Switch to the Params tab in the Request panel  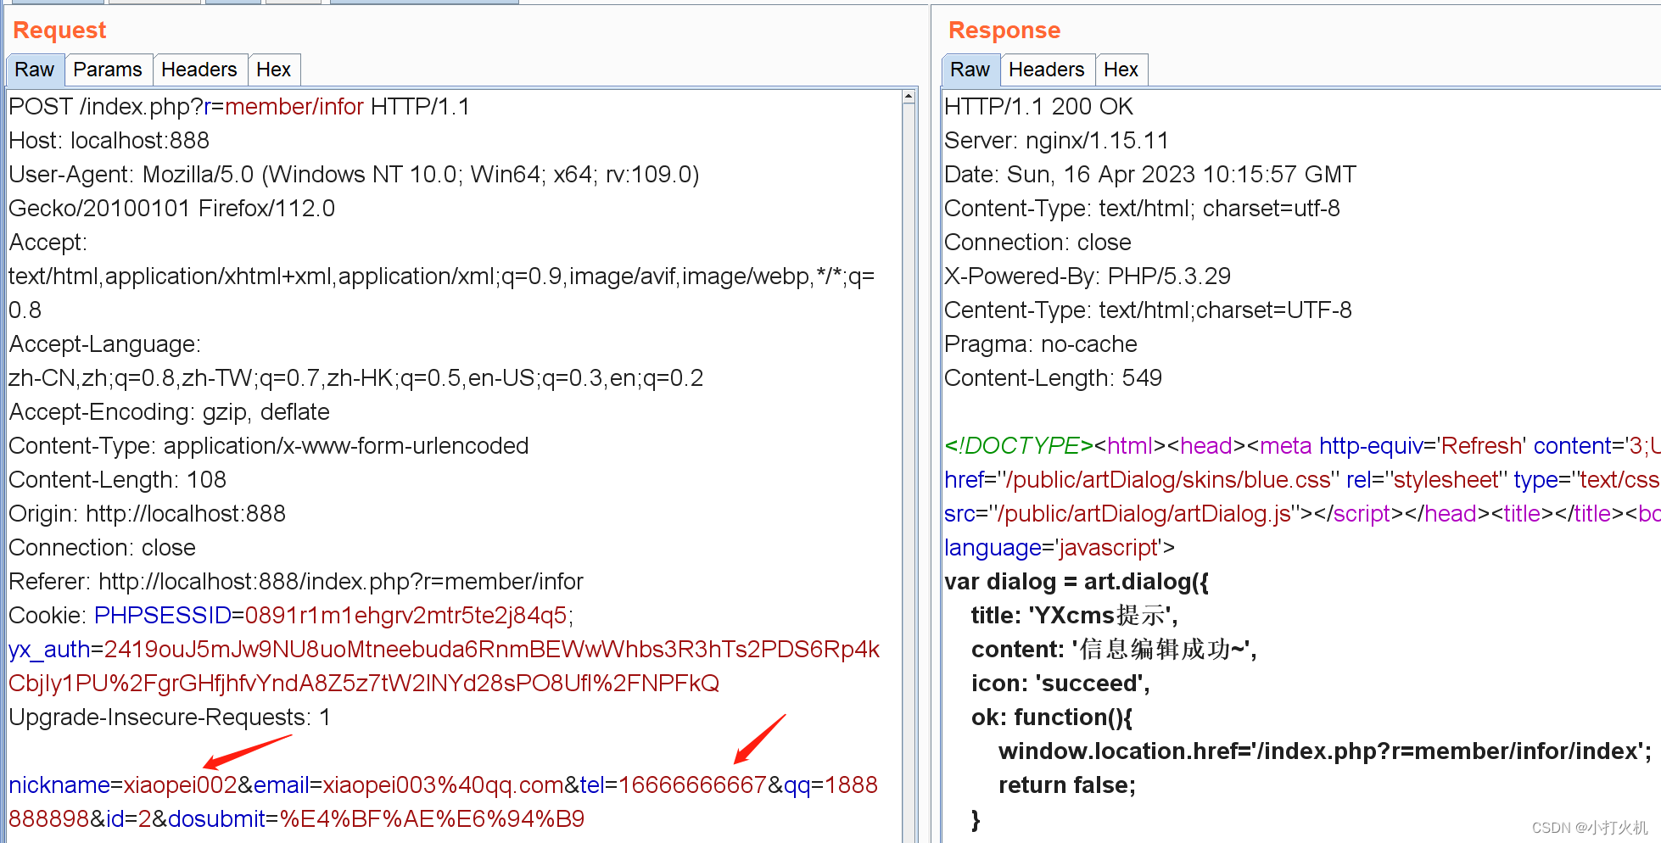tap(108, 70)
